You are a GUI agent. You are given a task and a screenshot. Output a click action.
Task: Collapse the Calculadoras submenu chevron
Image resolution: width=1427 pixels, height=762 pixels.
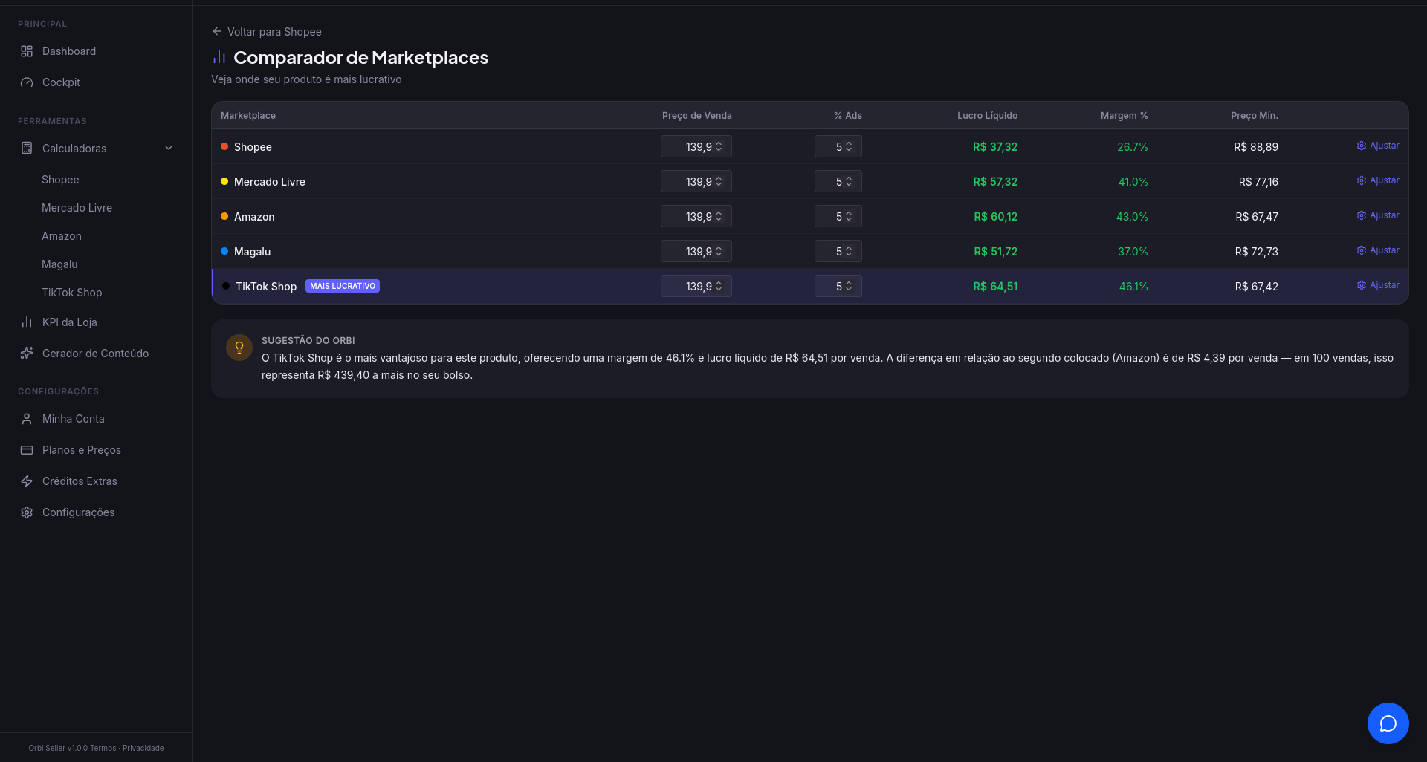169,148
